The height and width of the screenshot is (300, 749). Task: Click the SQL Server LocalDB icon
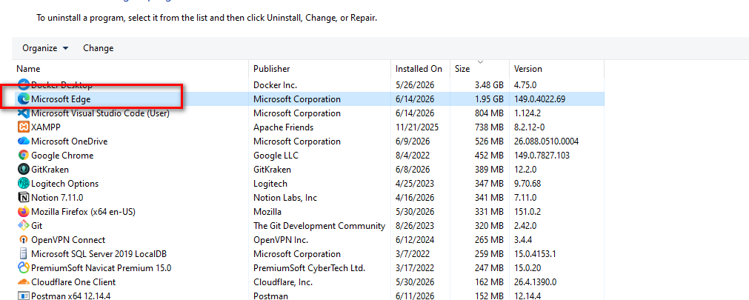click(x=24, y=253)
